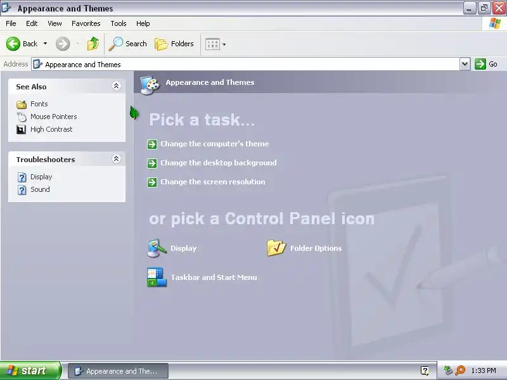507x380 pixels.
Task: Select Change the computer's theme
Action: point(215,144)
